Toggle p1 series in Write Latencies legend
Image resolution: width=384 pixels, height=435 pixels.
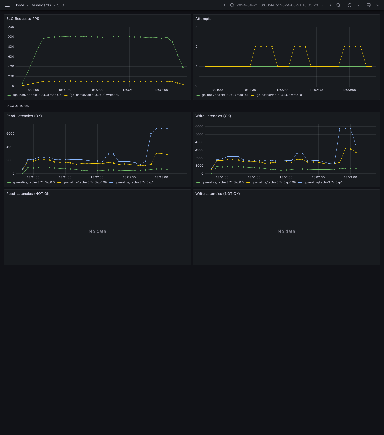click(323, 182)
